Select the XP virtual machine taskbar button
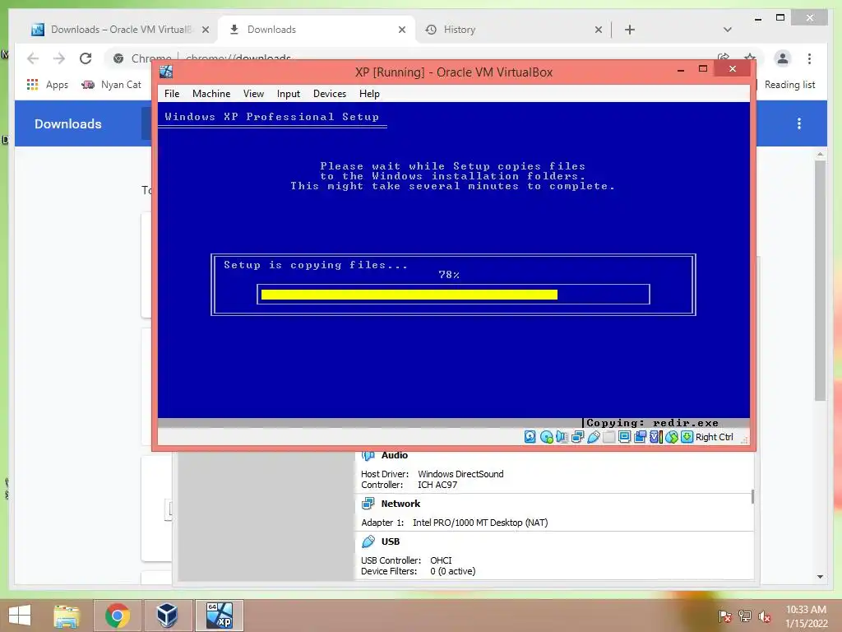The width and height of the screenshot is (842, 632). pos(219,616)
